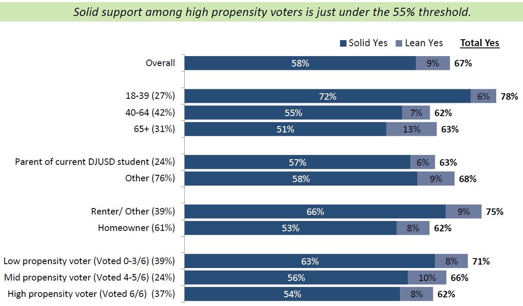Click the 66% solid yes bar for renters
Viewport: 523px width, 306px height.
(x=315, y=211)
